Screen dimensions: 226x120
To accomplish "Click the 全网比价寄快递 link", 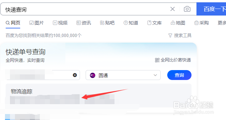I will point(173,60).
